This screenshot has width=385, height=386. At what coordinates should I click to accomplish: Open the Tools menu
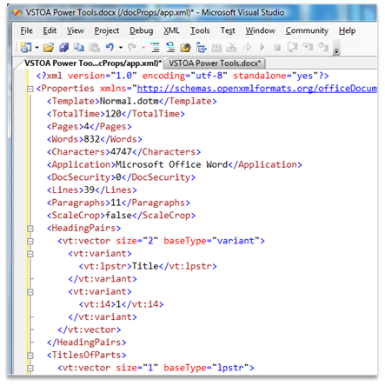click(200, 30)
